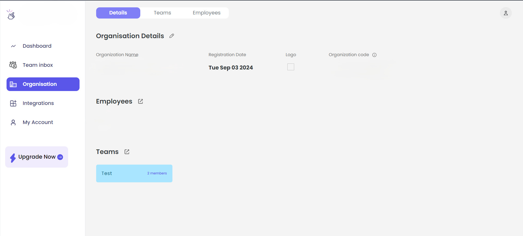Click the 'Organisation Details' heading

[130, 36]
